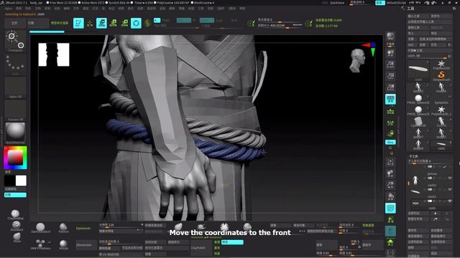Open the BasicMaterial sphere picker

click(x=15, y=133)
